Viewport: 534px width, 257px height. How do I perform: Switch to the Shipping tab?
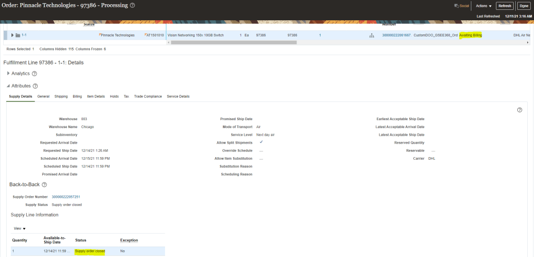click(x=61, y=96)
